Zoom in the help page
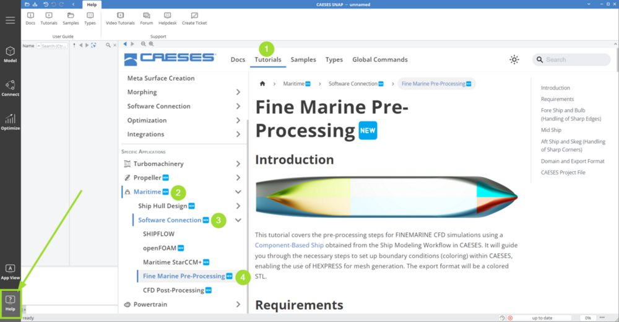The height and width of the screenshot is (322, 619). click(151, 44)
